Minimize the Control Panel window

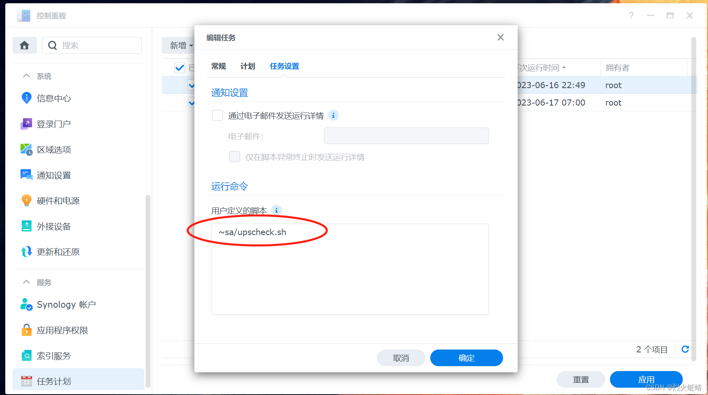click(x=651, y=15)
